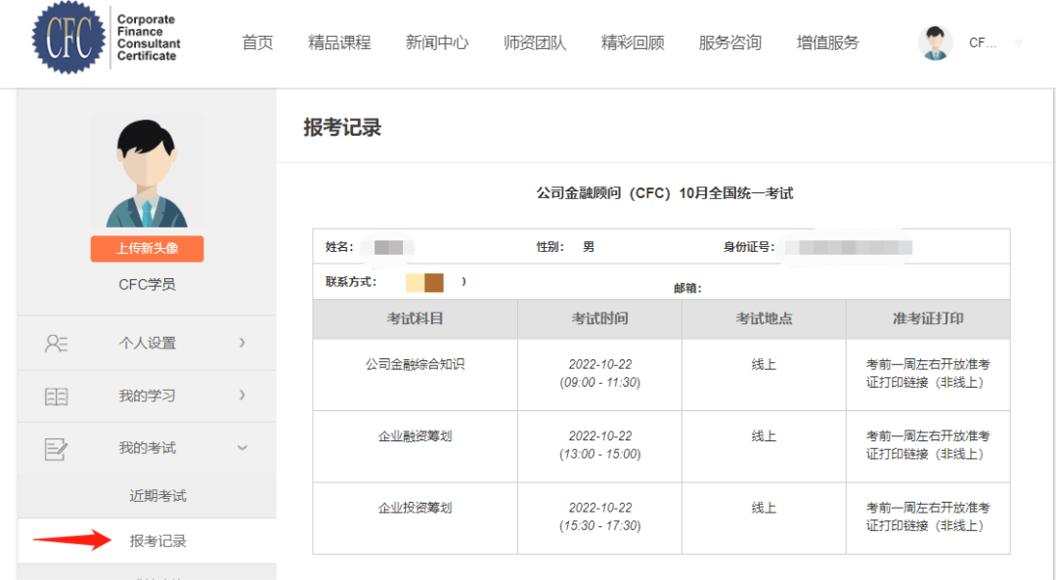Click the 报考记录 page heading
This screenshot has height=580, width=1056.
(x=342, y=127)
